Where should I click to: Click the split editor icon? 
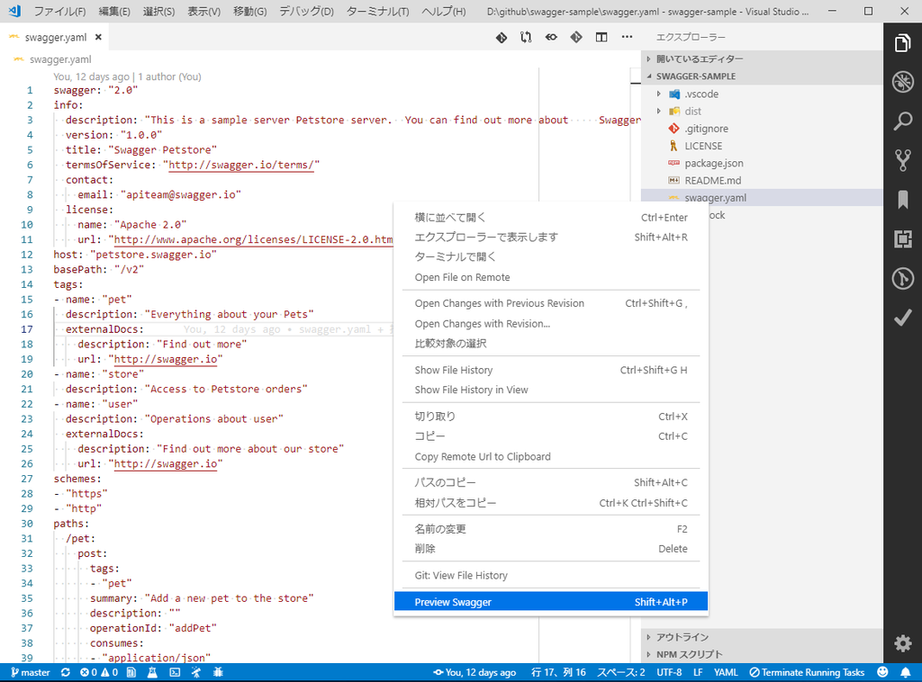tap(601, 37)
